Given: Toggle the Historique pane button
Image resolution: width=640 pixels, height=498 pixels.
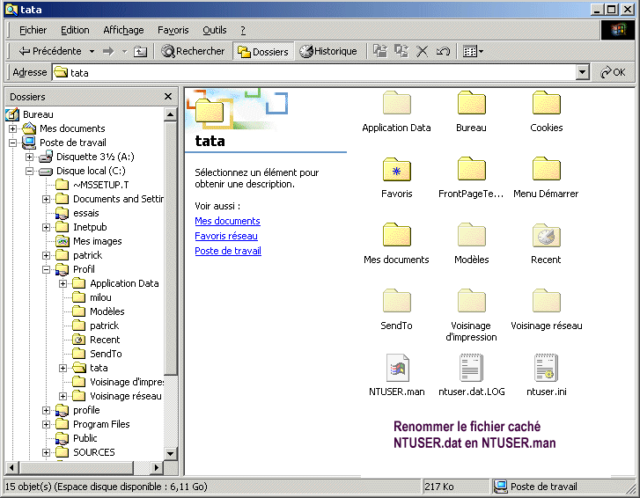Looking at the screenshot, I should (327, 51).
